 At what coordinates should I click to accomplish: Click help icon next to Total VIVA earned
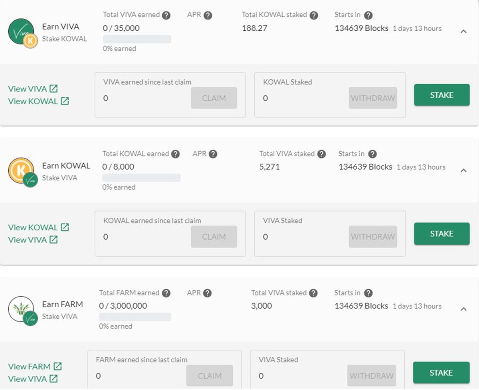[x=166, y=15]
